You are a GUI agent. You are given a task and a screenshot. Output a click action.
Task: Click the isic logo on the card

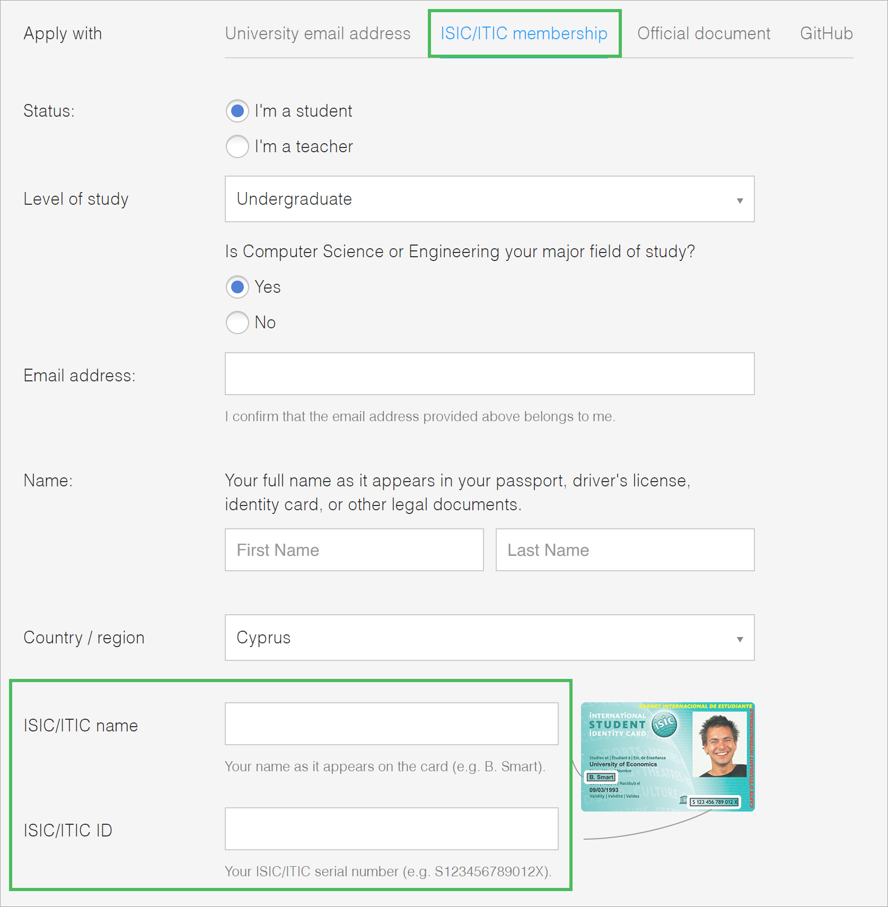pyautogui.click(x=664, y=725)
